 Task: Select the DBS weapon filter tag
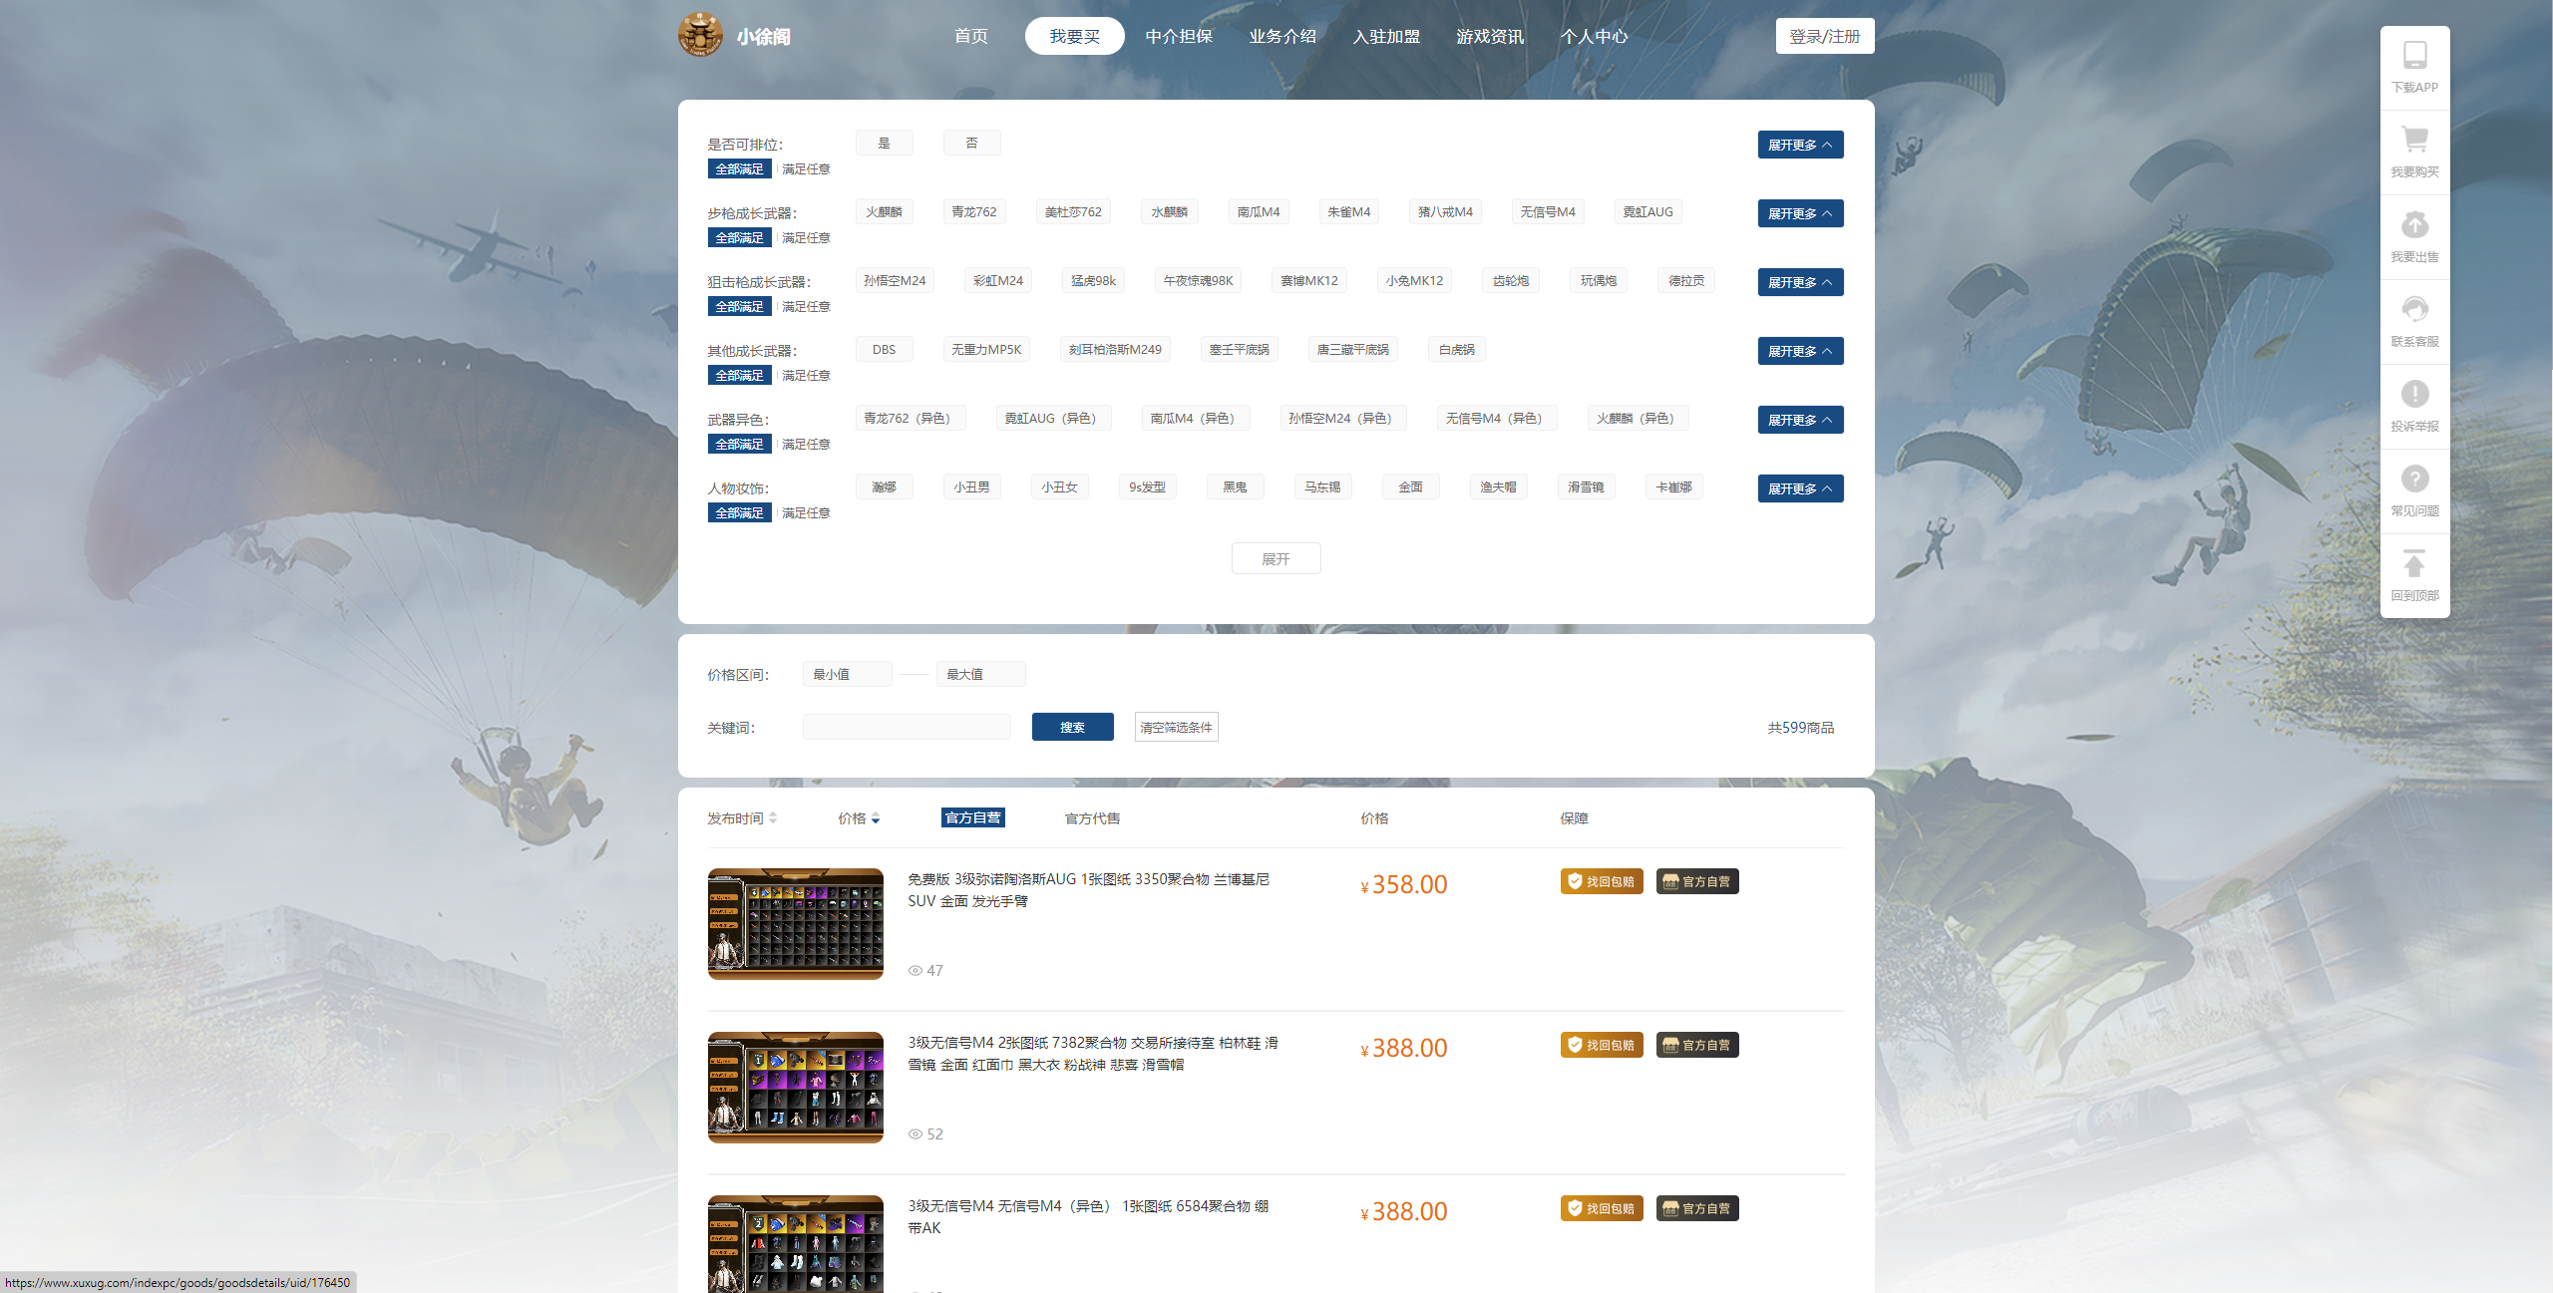click(x=885, y=350)
